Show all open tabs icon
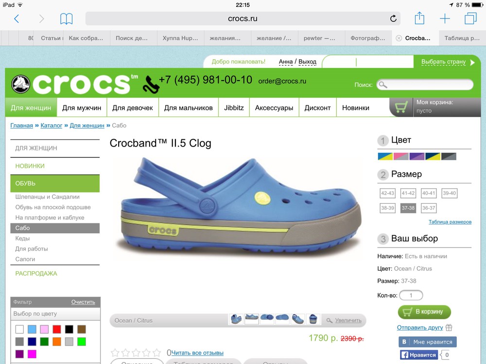The height and width of the screenshot is (364, 486). [x=470, y=18]
